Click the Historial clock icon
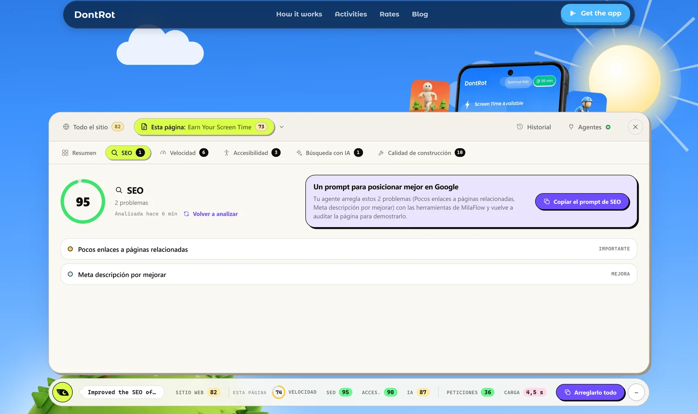698x414 pixels. click(x=520, y=127)
